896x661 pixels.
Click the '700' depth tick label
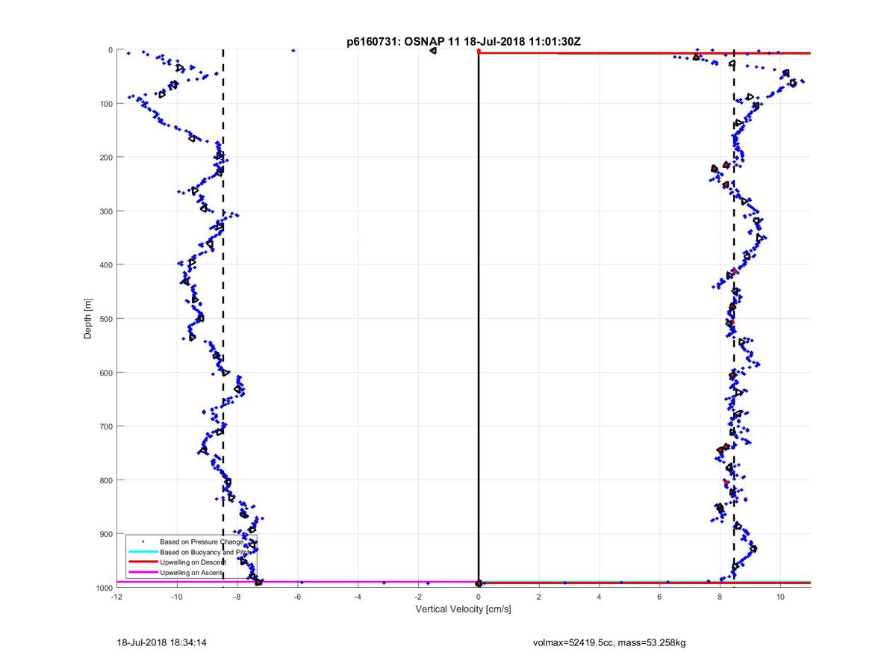[x=105, y=426]
